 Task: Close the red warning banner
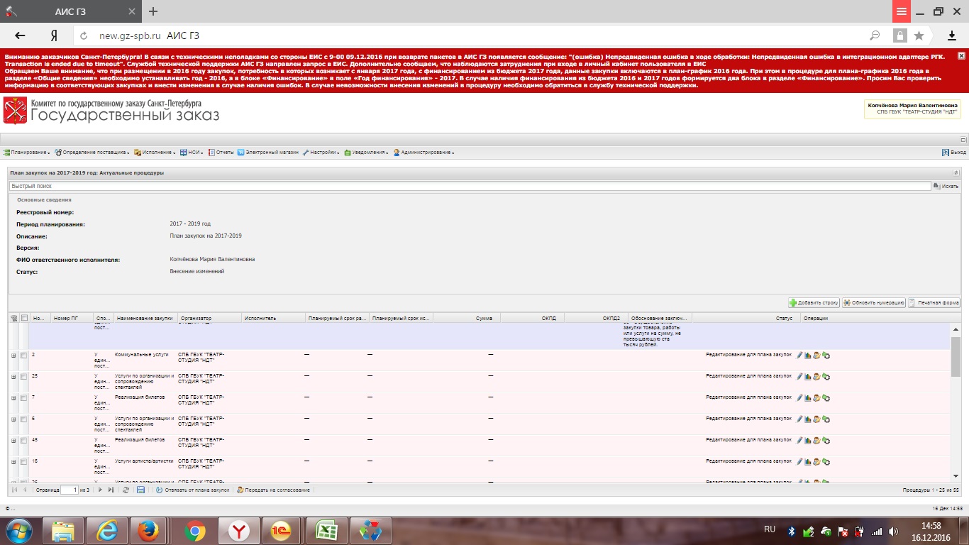click(x=961, y=55)
